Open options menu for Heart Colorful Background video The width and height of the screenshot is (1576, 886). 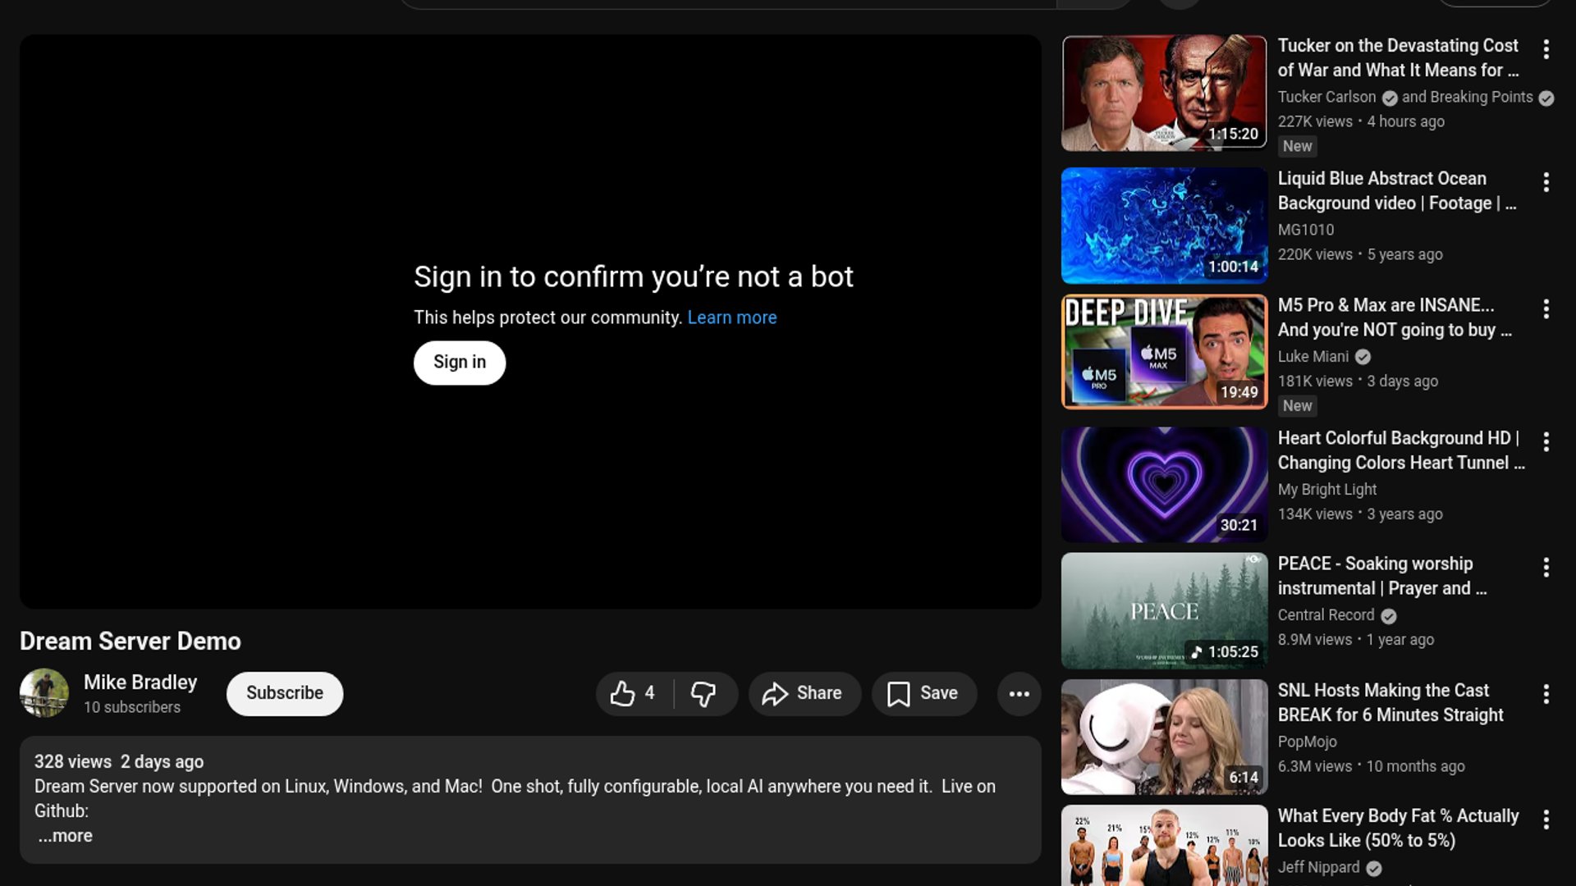tap(1546, 442)
